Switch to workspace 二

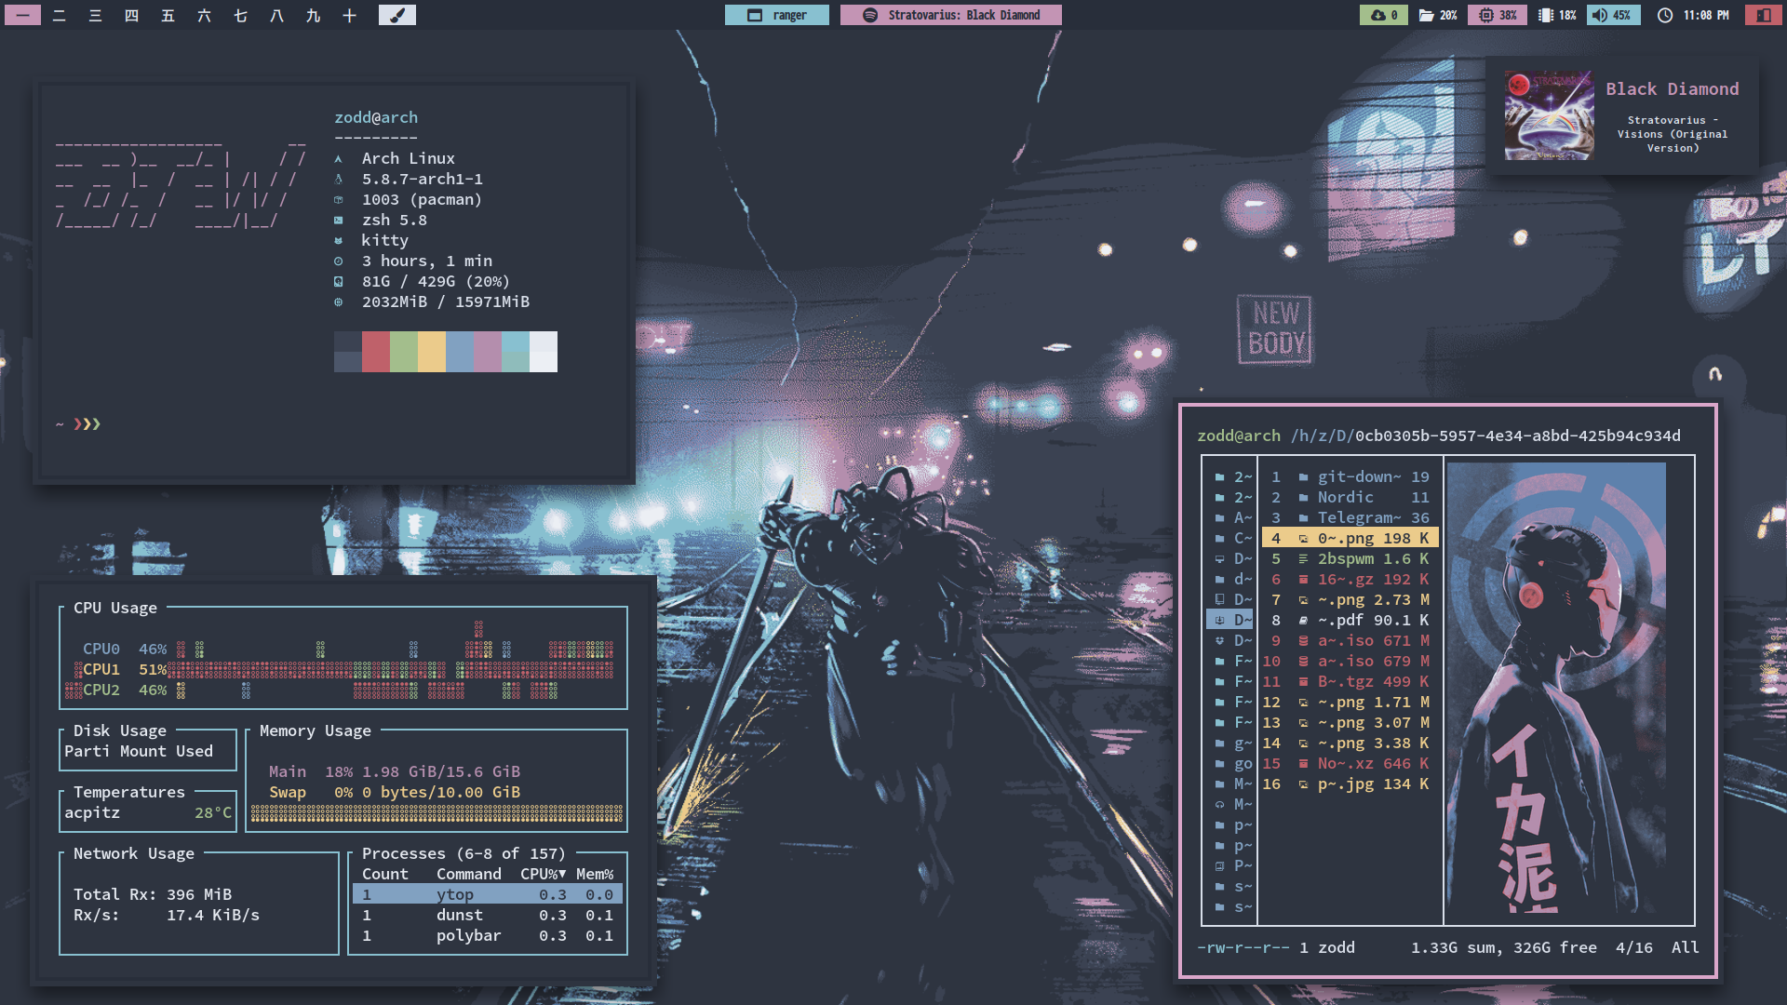coord(59,15)
